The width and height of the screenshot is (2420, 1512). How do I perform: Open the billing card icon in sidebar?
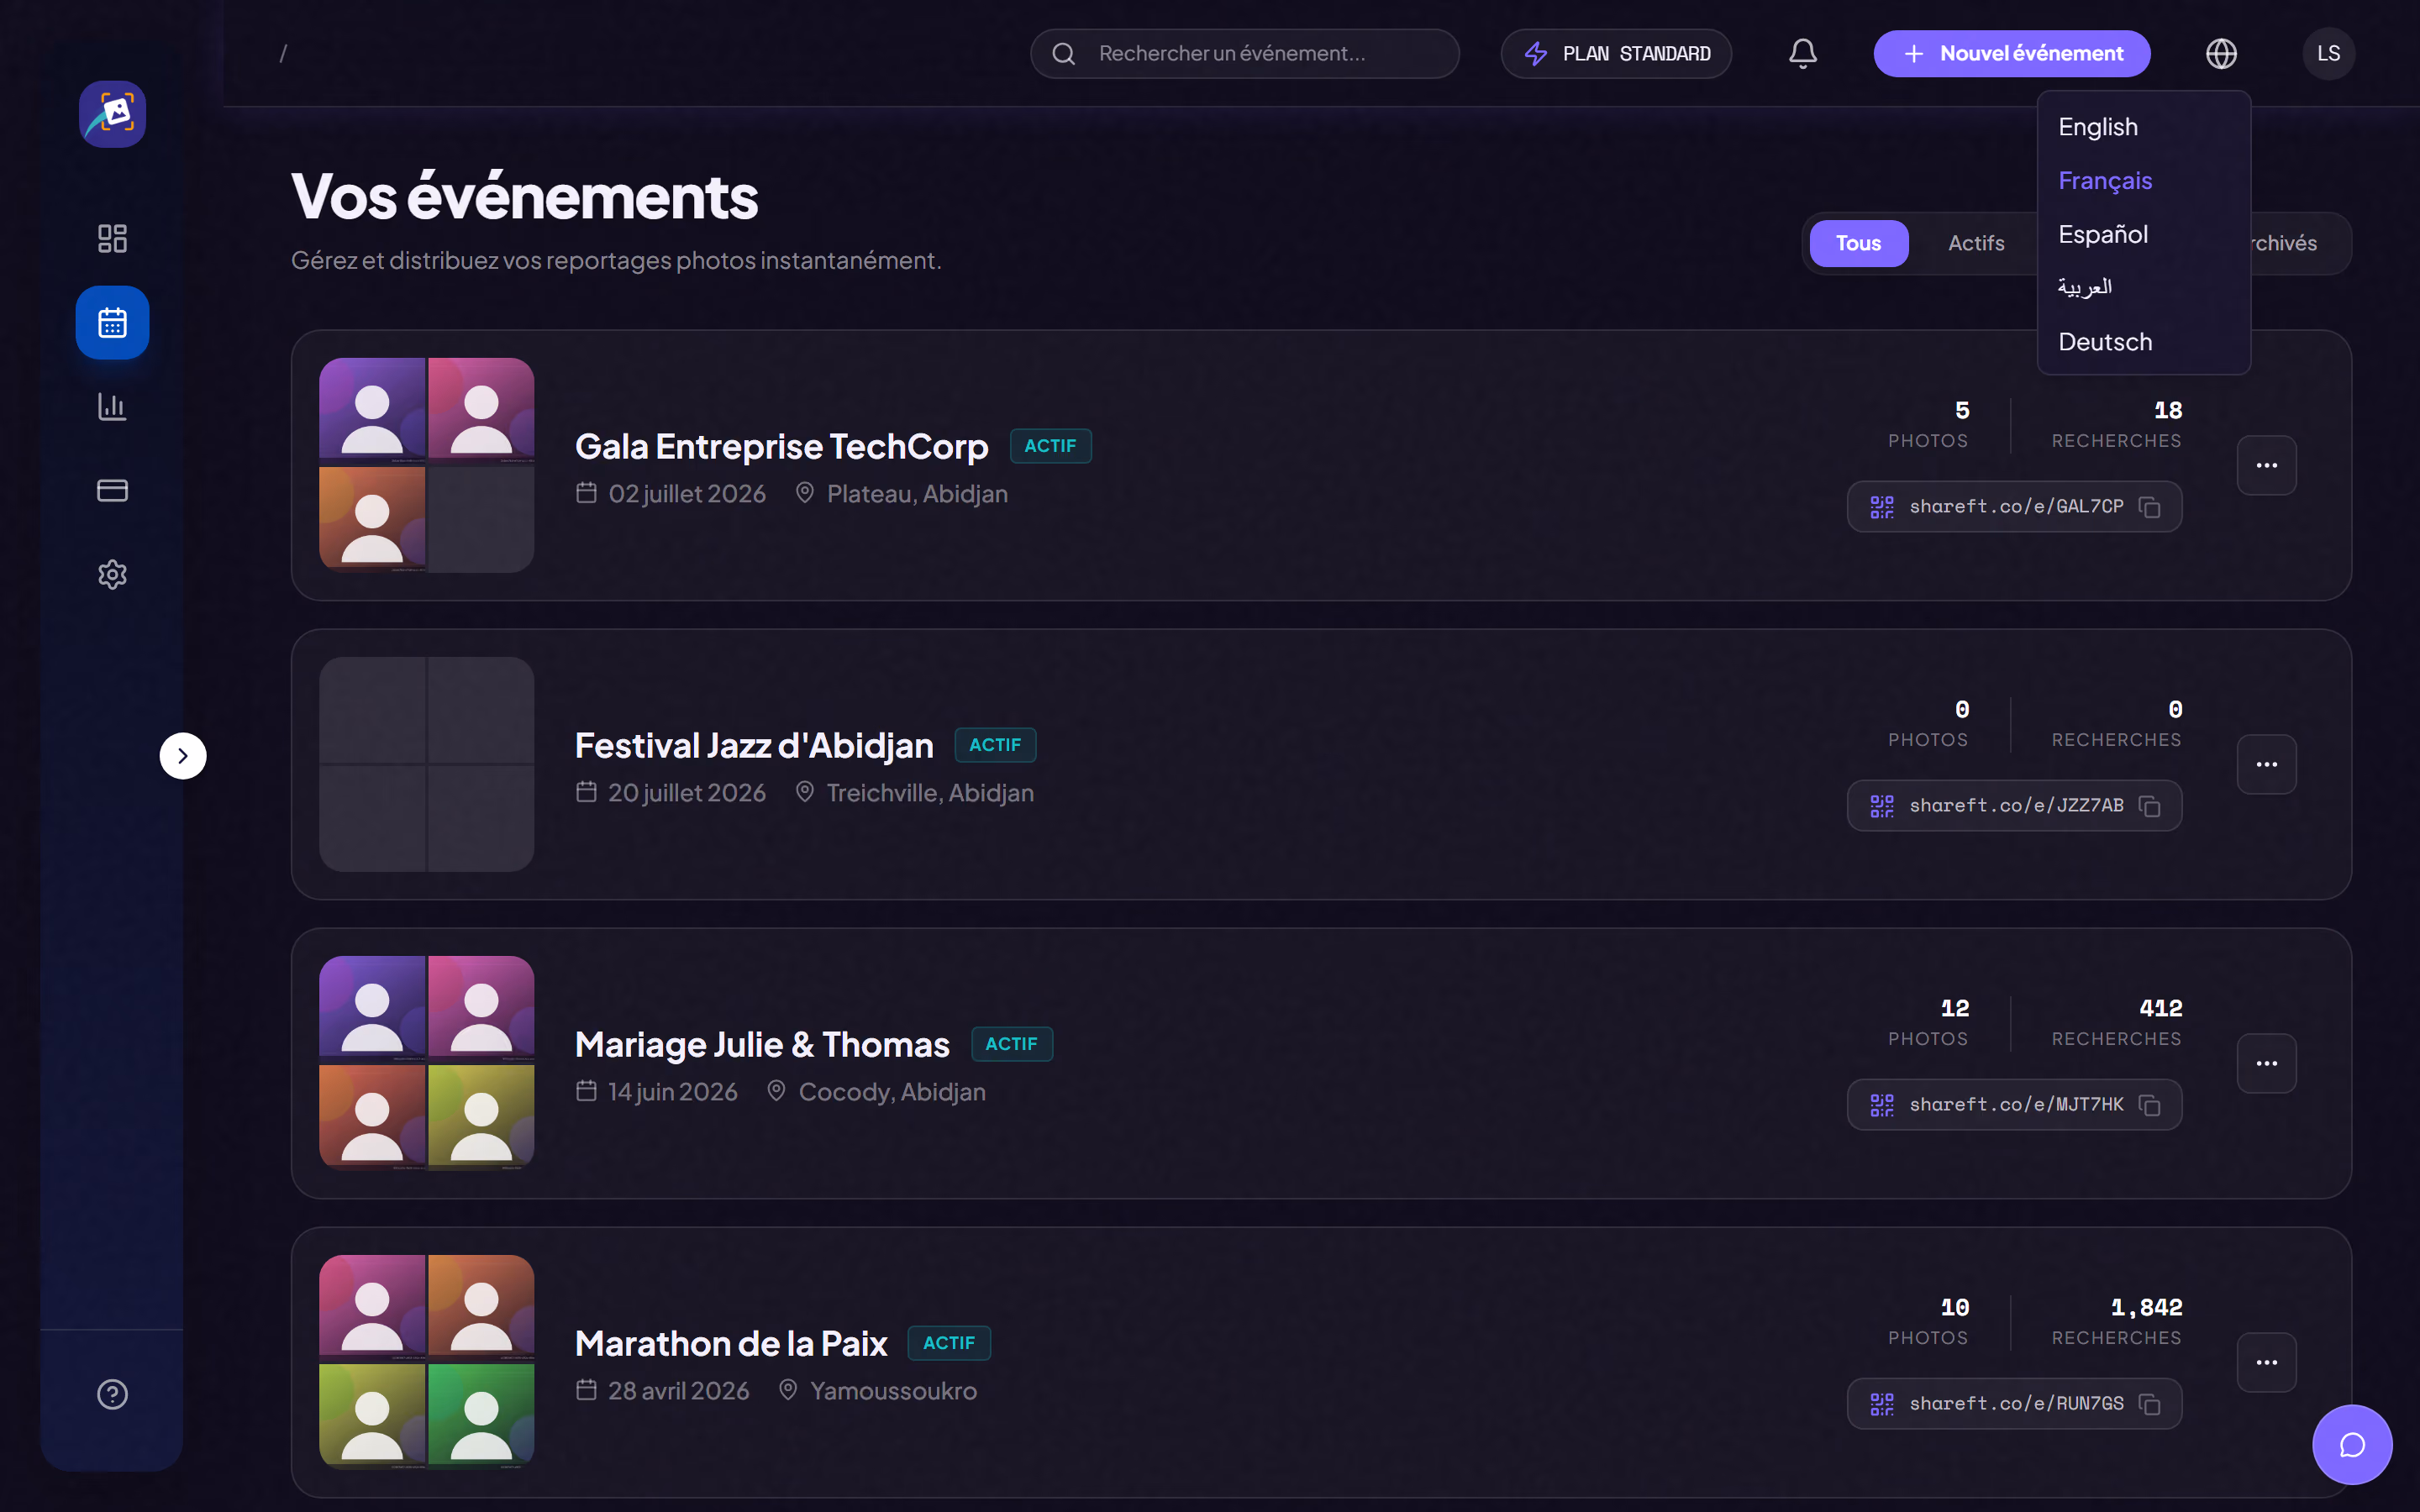click(x=112, y=491)
